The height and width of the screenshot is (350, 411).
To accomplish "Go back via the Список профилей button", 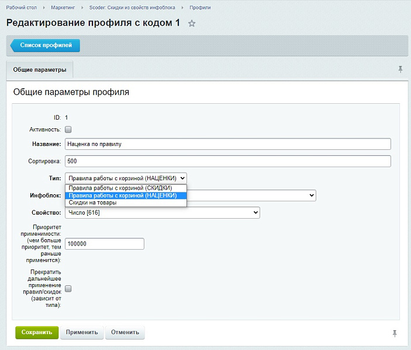I will (46, 45).
